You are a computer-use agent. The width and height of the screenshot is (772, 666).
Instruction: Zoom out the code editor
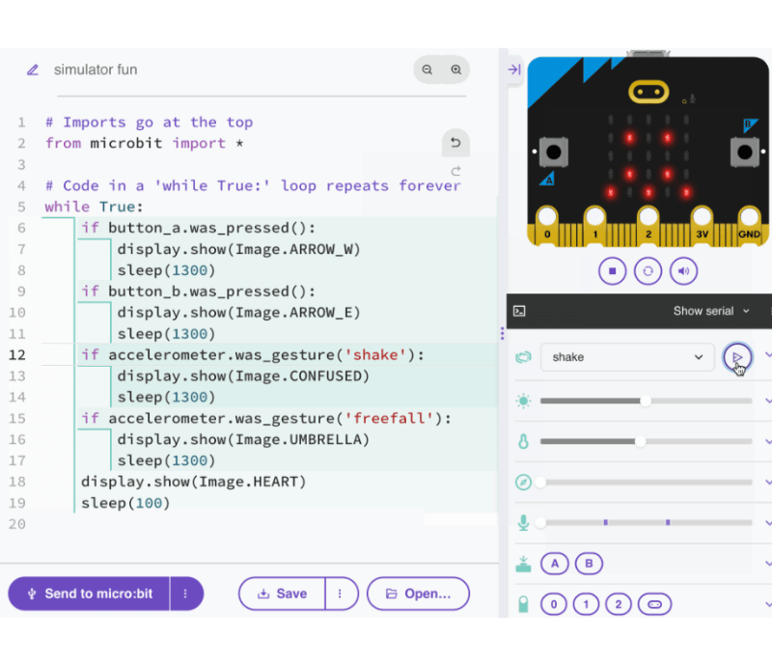click(x=427, y=69)
